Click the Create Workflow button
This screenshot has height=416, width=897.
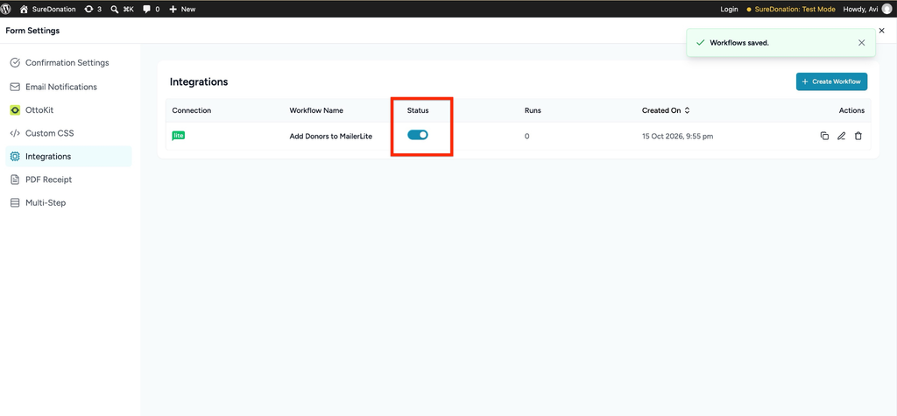coord(831,81)
